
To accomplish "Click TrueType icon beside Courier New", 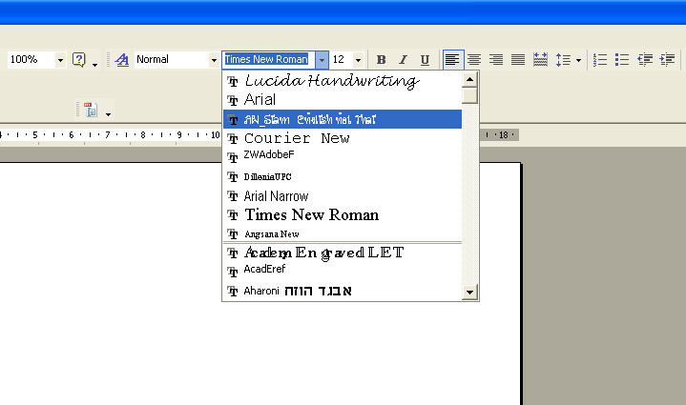I will (x=233, y=139).
